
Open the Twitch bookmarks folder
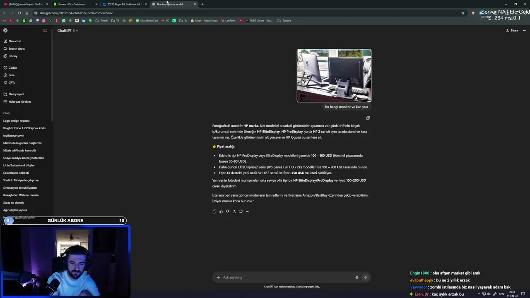[101, 20]
